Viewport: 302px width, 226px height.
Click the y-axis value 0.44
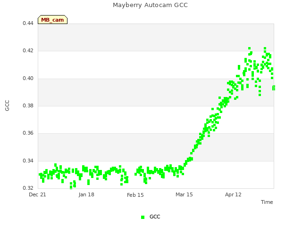point(28,23)
